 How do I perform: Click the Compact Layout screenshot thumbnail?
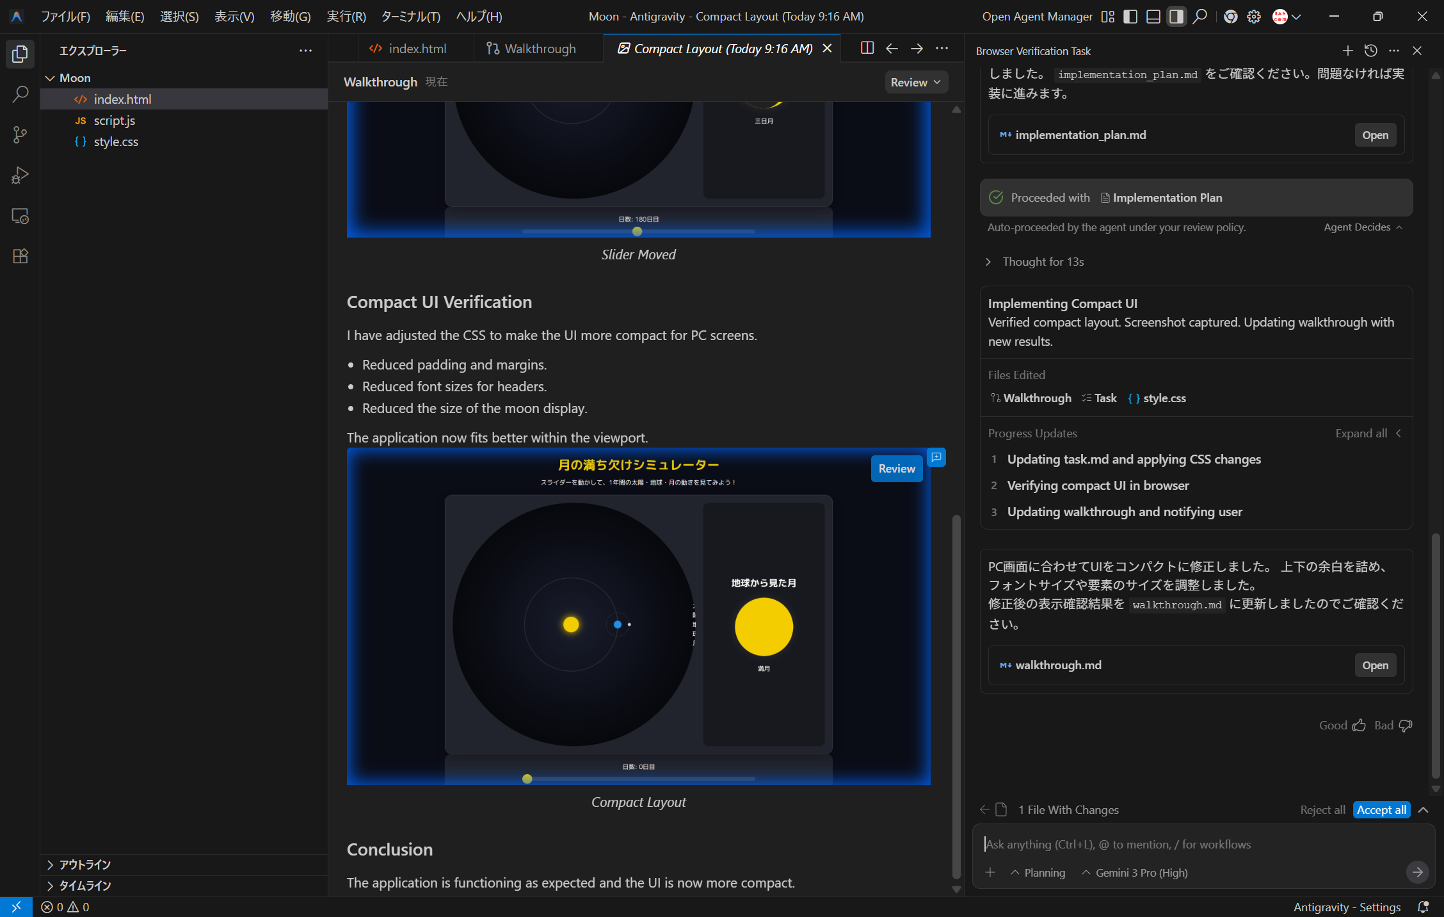638,616
